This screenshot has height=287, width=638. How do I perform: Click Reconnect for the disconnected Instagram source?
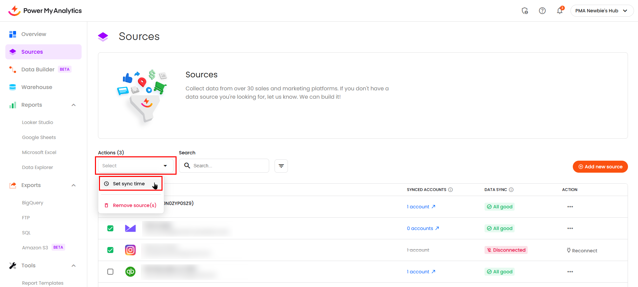pyautogui.click(x=582, y=250)
